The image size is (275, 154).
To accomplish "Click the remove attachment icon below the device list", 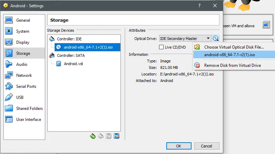I will click(117, 136).
